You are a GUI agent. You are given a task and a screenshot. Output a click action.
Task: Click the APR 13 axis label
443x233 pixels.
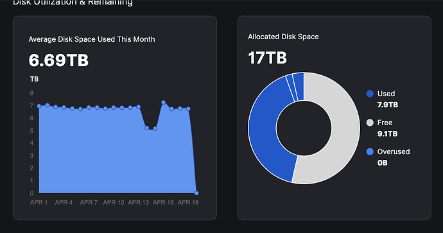[139, 202]
